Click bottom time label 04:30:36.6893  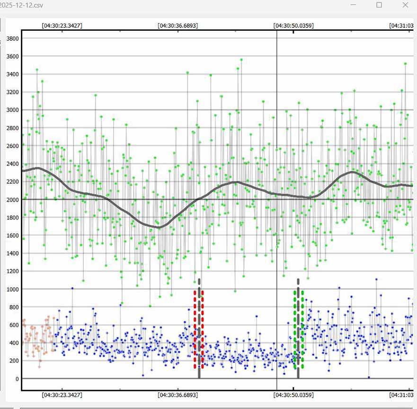177,394
